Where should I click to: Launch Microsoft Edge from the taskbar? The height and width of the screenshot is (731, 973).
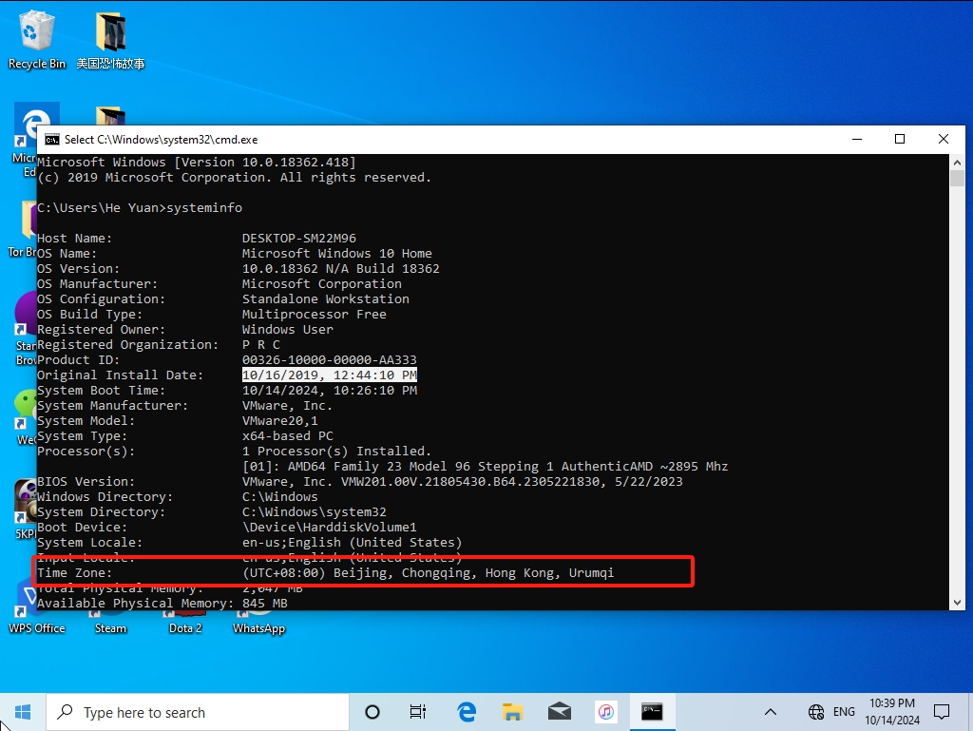pos(467,712)
